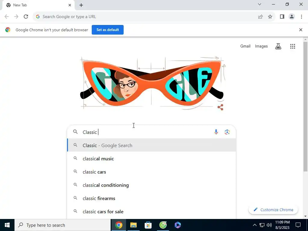
Task: Reload the current page
Action: [x=26, y=17]
